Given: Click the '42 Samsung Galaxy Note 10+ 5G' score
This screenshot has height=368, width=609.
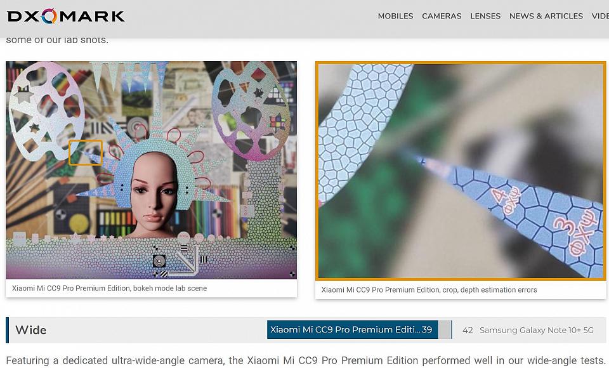Looking at the screenshot, I should (x=528, y=330).
